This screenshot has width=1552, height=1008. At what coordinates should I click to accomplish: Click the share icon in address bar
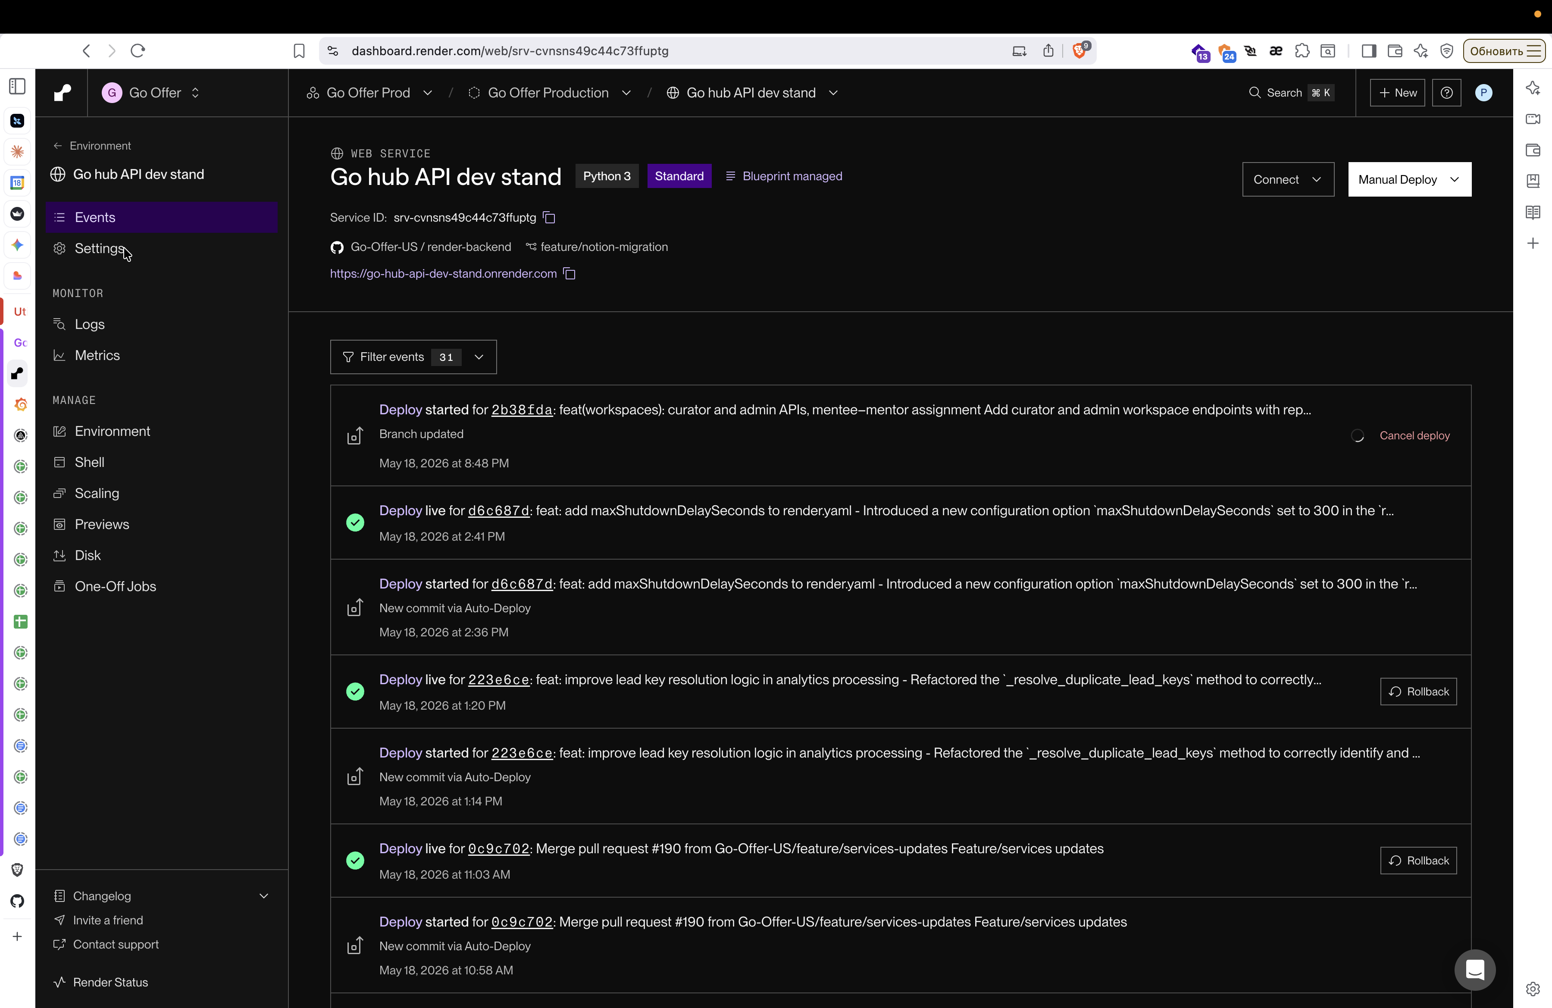pyautogui.click(x=1048, y=51)
